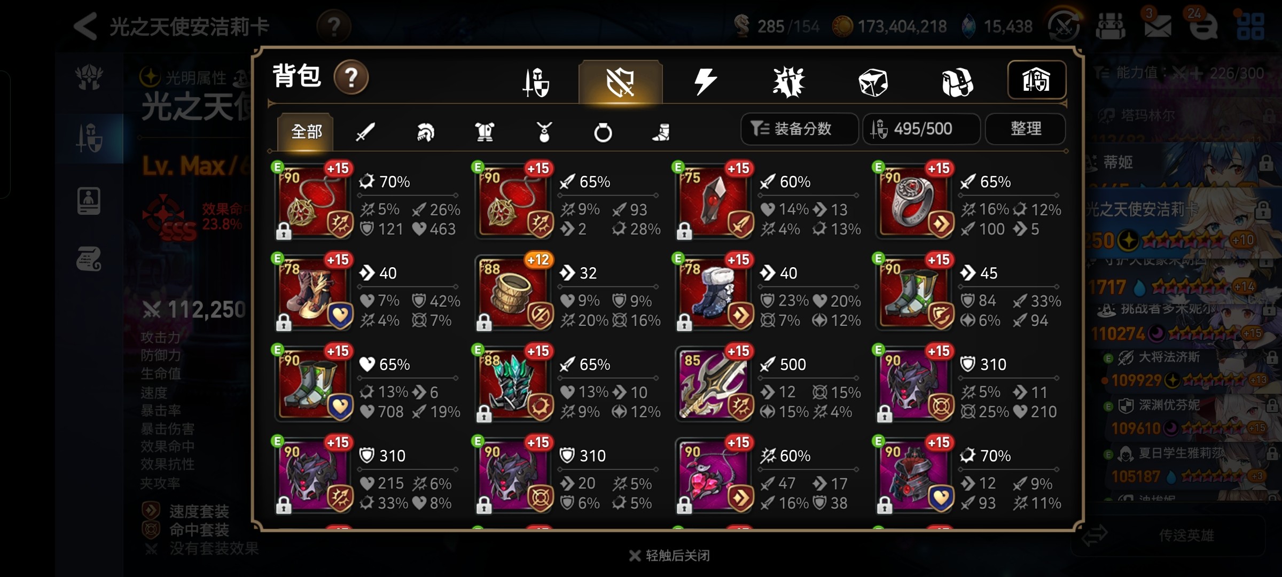The height and width of the screenshot is (577, 1282).
Task: Click the 整理 organize button
Action: (x=1025, y=129)
